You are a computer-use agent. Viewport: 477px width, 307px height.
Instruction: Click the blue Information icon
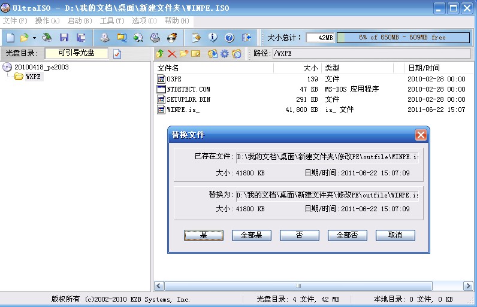click(213, 38)
